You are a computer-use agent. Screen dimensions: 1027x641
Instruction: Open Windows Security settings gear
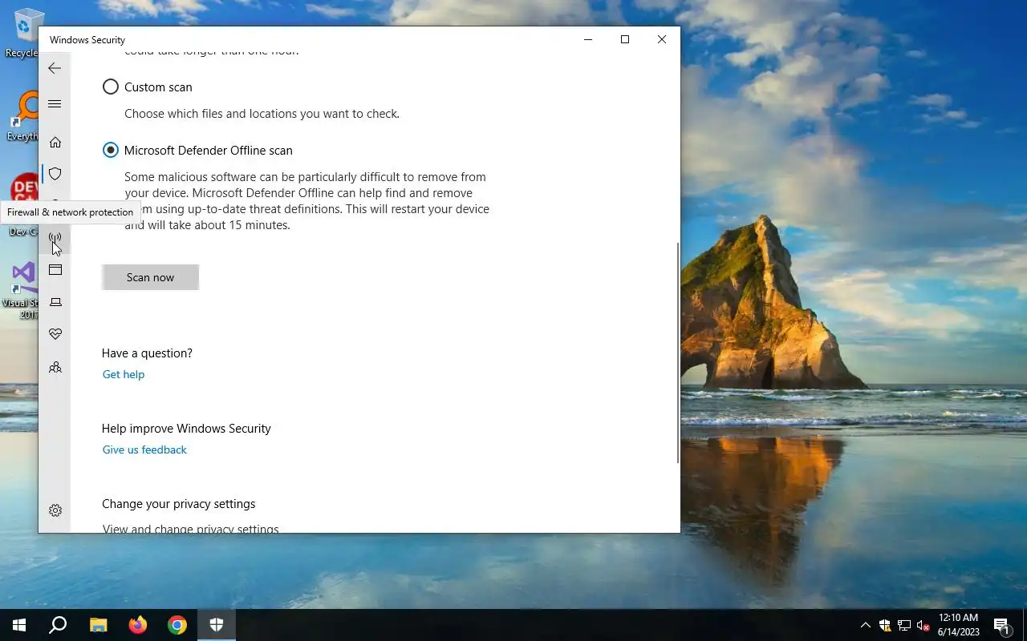point(55,510)
